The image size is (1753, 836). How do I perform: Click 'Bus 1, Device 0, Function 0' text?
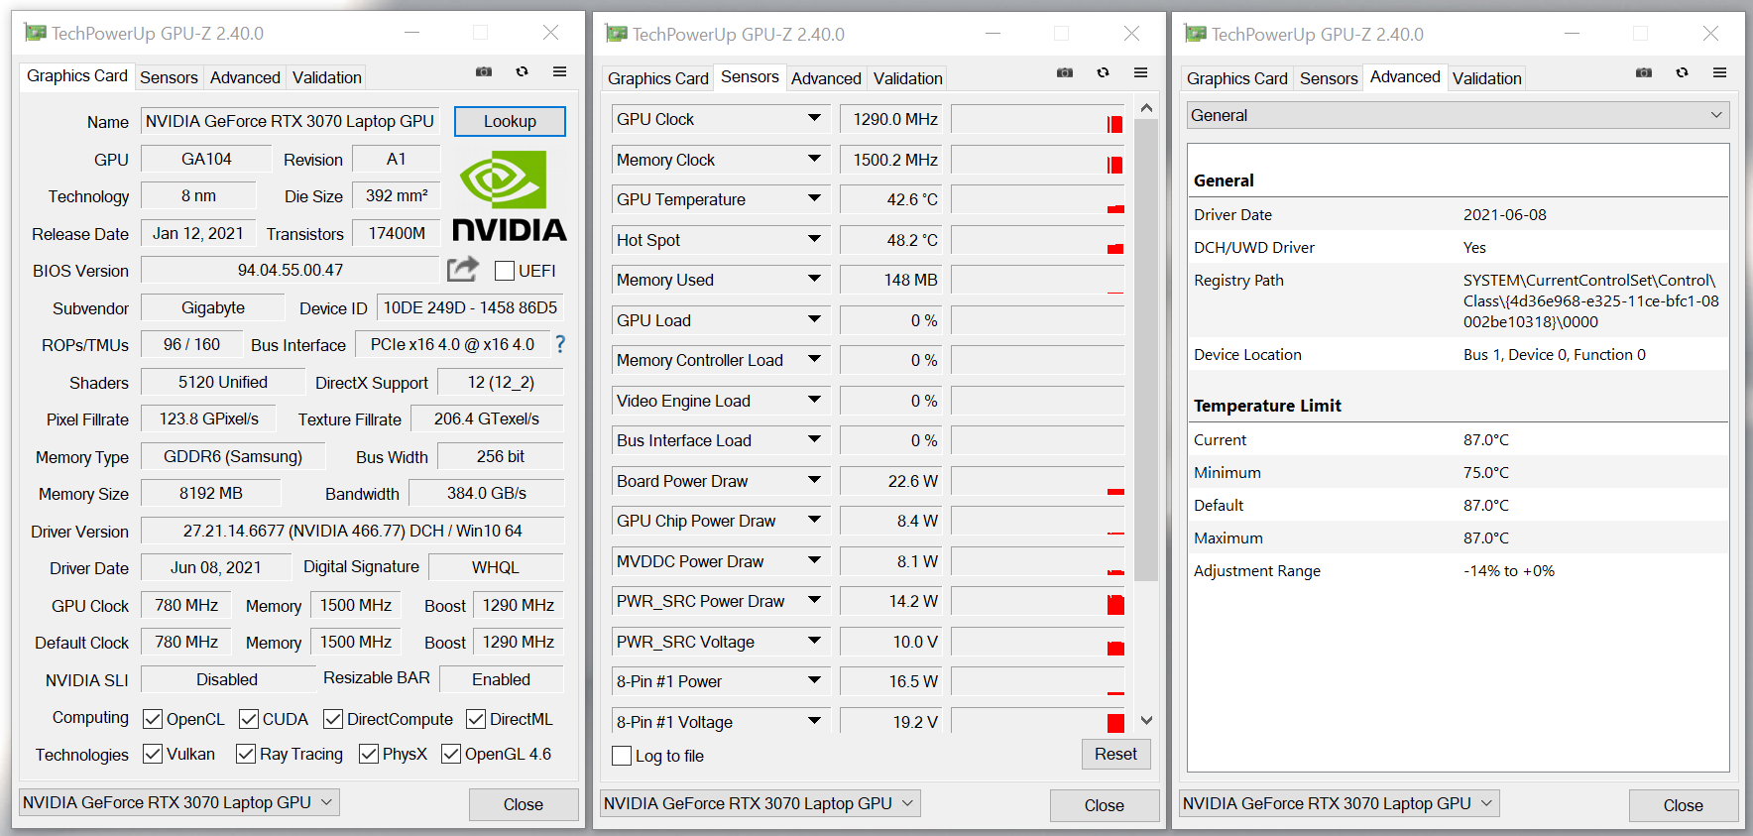[x=1555, y=355]
